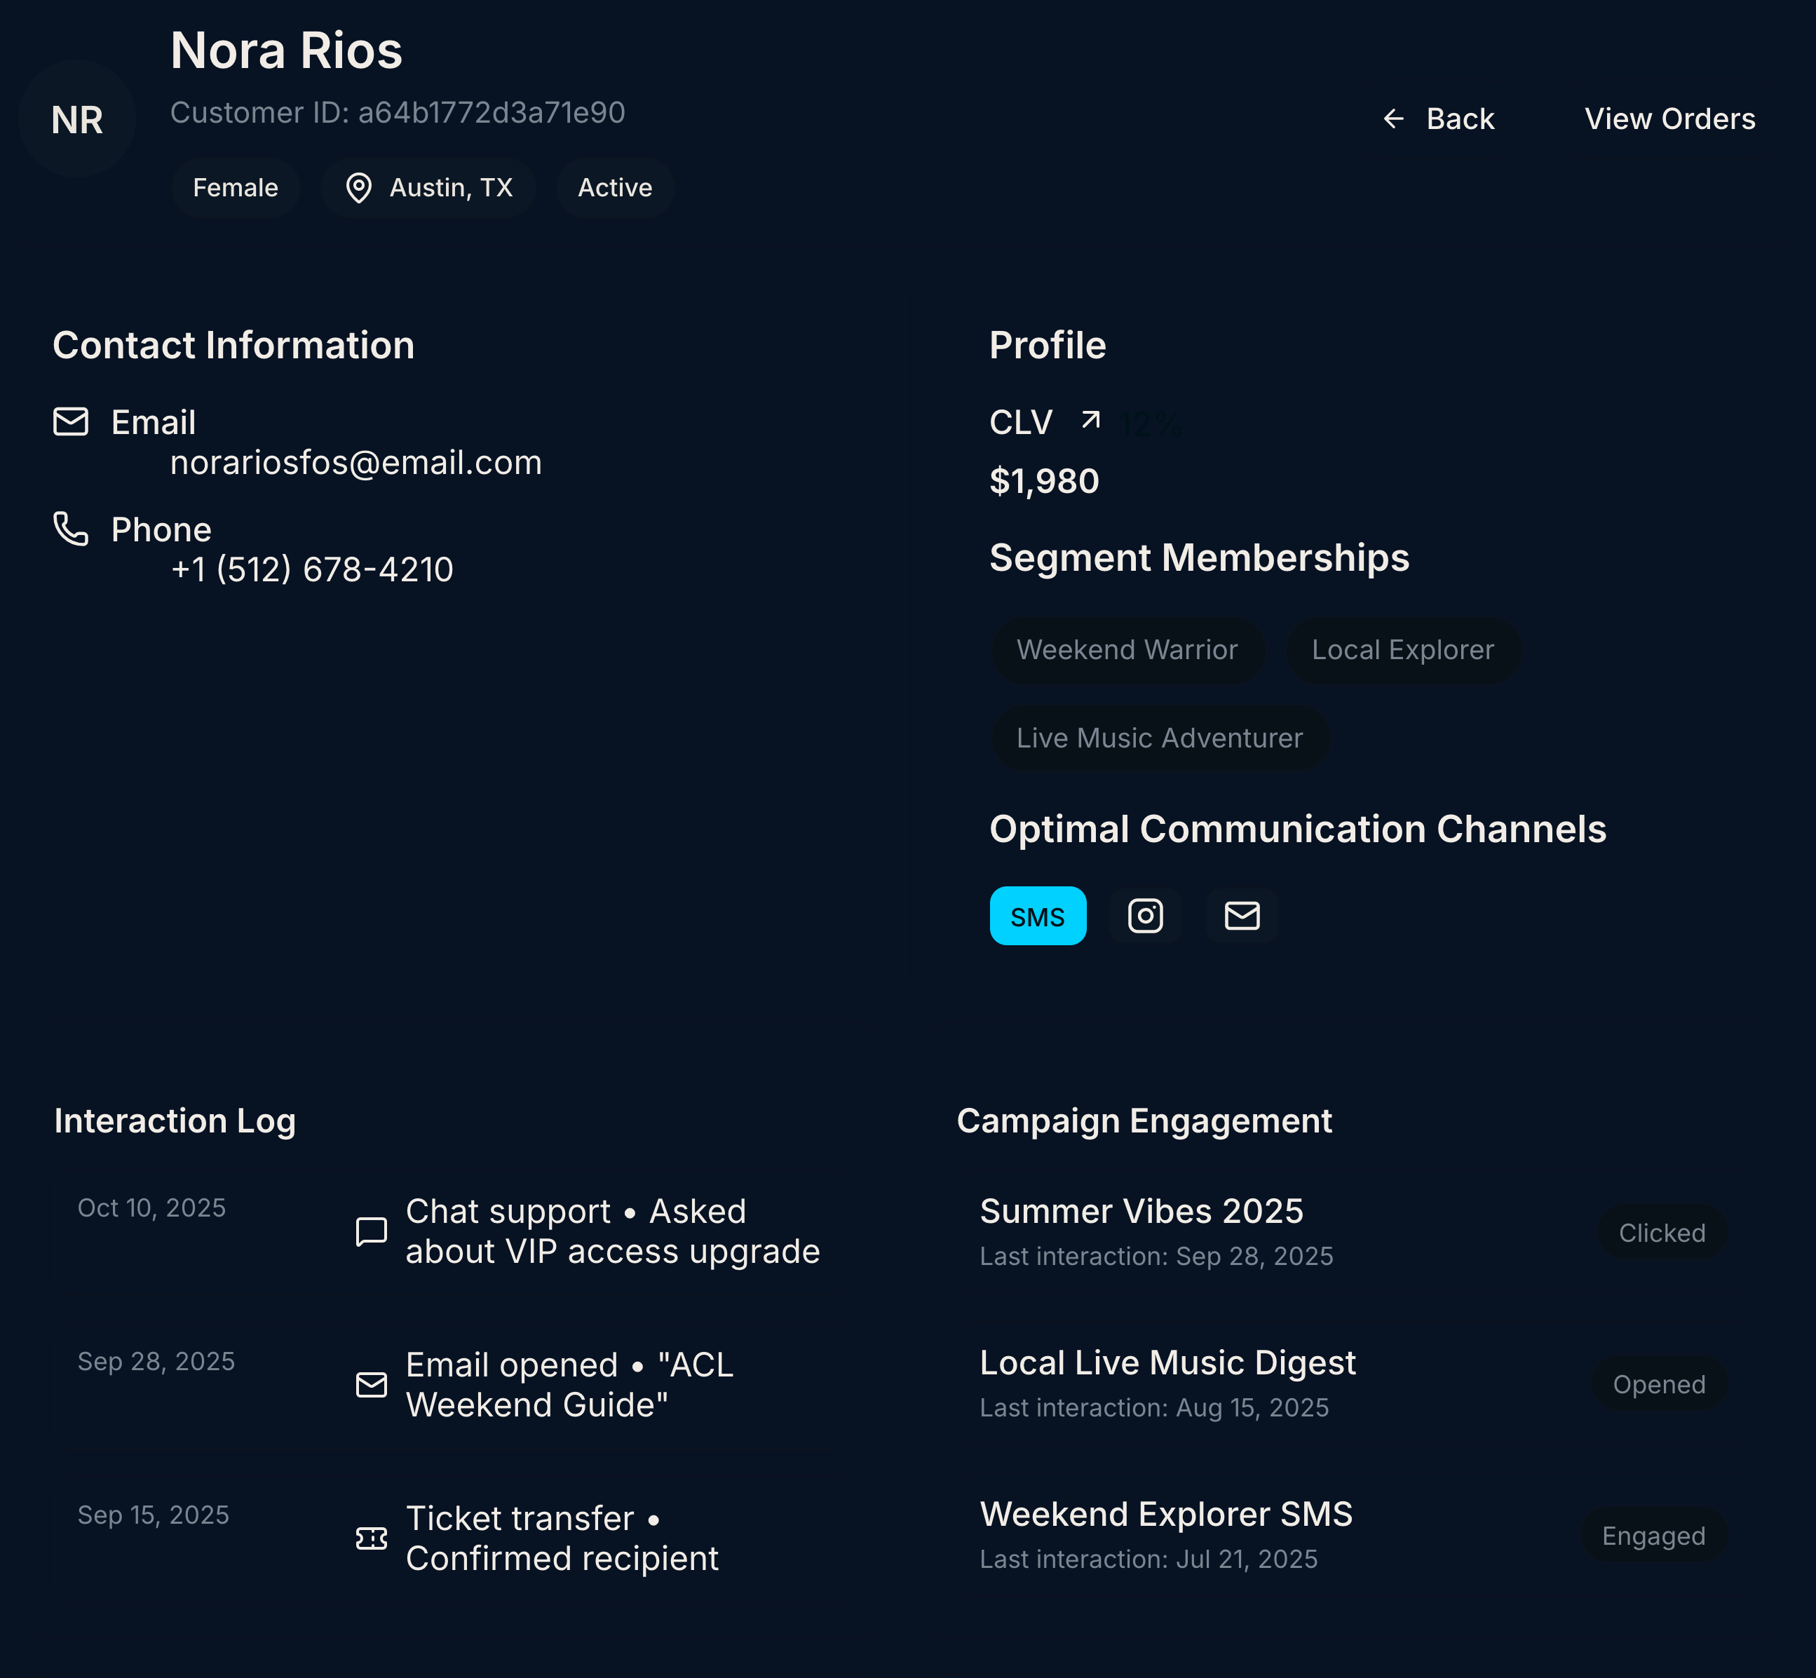Click the envelope icon beside Email label
This screenshot has height=1678, width=1816.
71,421
